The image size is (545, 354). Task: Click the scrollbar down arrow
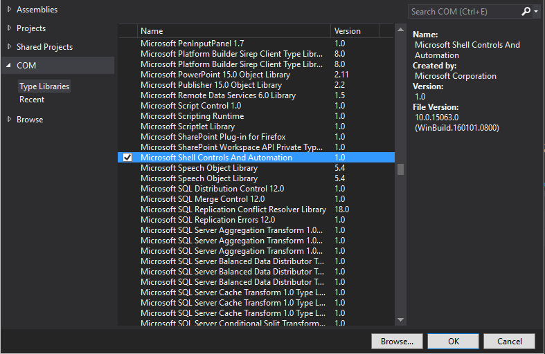400,319
